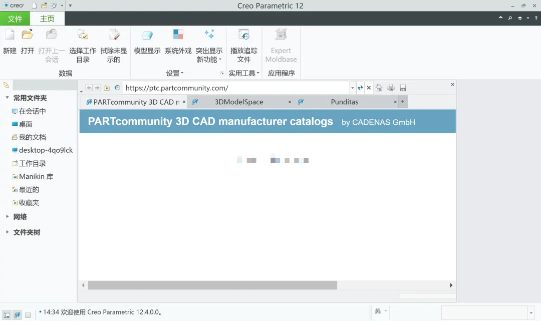
Task: Collapse the 常用文件夹 section
Action: click(x=7, y=98)
